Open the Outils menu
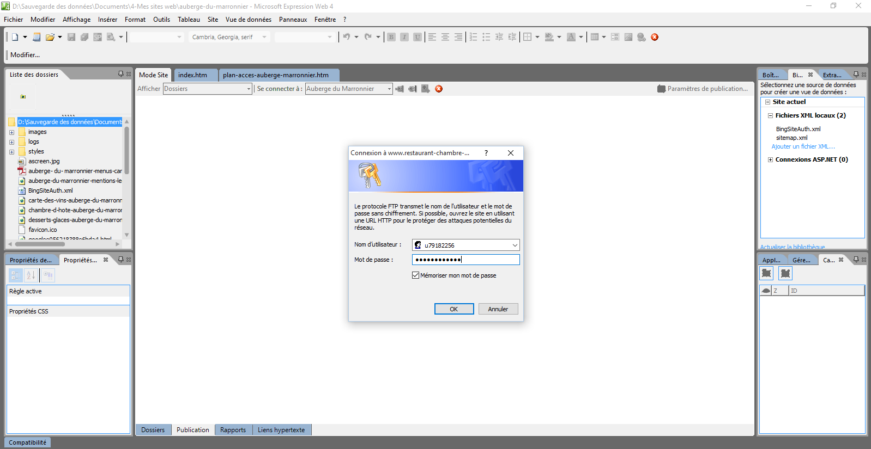The image size is (871, 449). pos(161,20)
